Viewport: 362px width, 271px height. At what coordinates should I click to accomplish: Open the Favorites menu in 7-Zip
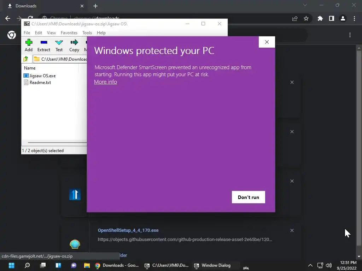[69, 33]
